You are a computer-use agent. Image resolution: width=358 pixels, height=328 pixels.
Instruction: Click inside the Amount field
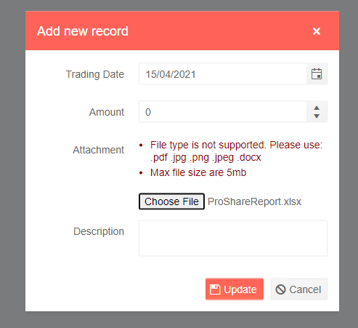click(x=223, y=112)
